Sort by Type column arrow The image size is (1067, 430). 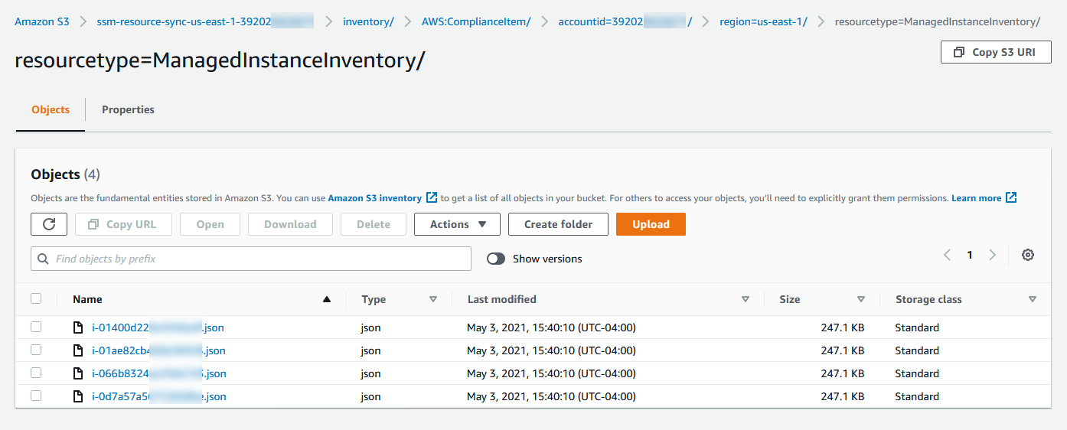(x=433, y=299)
